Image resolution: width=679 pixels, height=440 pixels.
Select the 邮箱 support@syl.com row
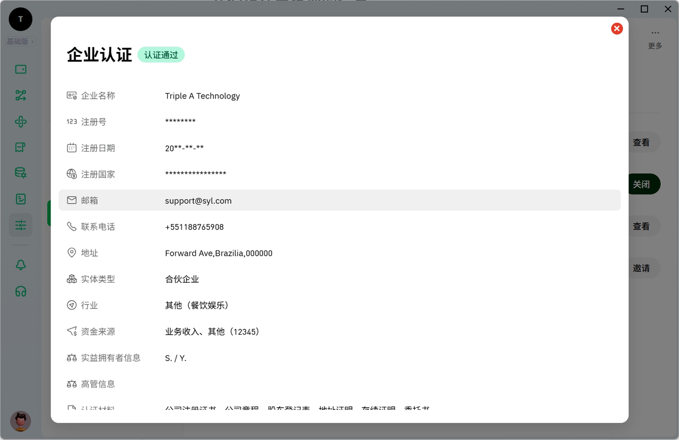coord(339,201)
